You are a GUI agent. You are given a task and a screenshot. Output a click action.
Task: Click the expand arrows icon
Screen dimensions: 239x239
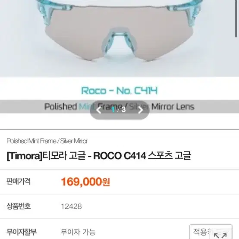tap(220, 235)
